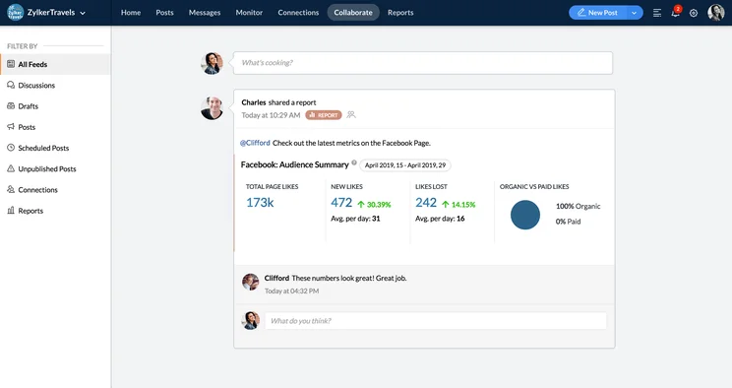732x388 pixels.
Task: Click the 14.15% increase indicator
Action: tap(458, 205)
